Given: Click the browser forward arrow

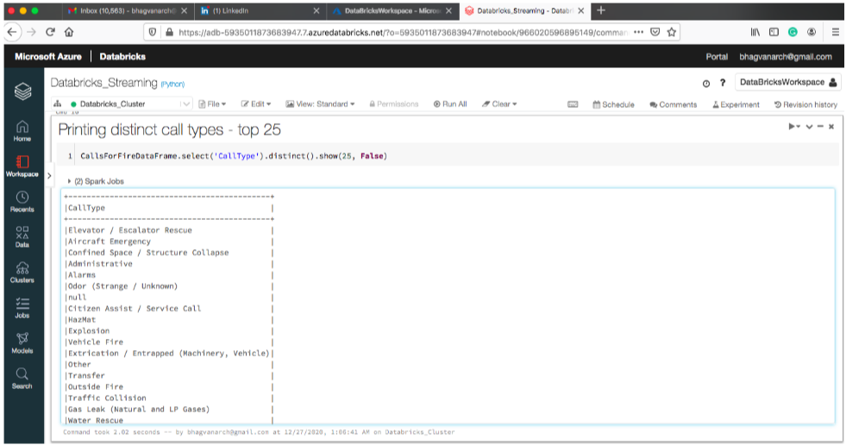Looking at the screenshot, I should [x=31, y=32].
